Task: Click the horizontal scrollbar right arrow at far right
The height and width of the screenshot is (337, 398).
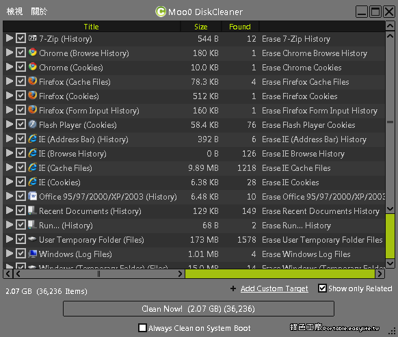Action: click(380, 274)
